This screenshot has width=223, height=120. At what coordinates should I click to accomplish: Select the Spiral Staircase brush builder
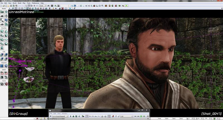(2, 44)
